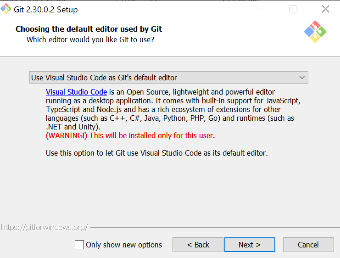Click the Git logo in the header
Viewport: 340px width, 258px height.
315,32
